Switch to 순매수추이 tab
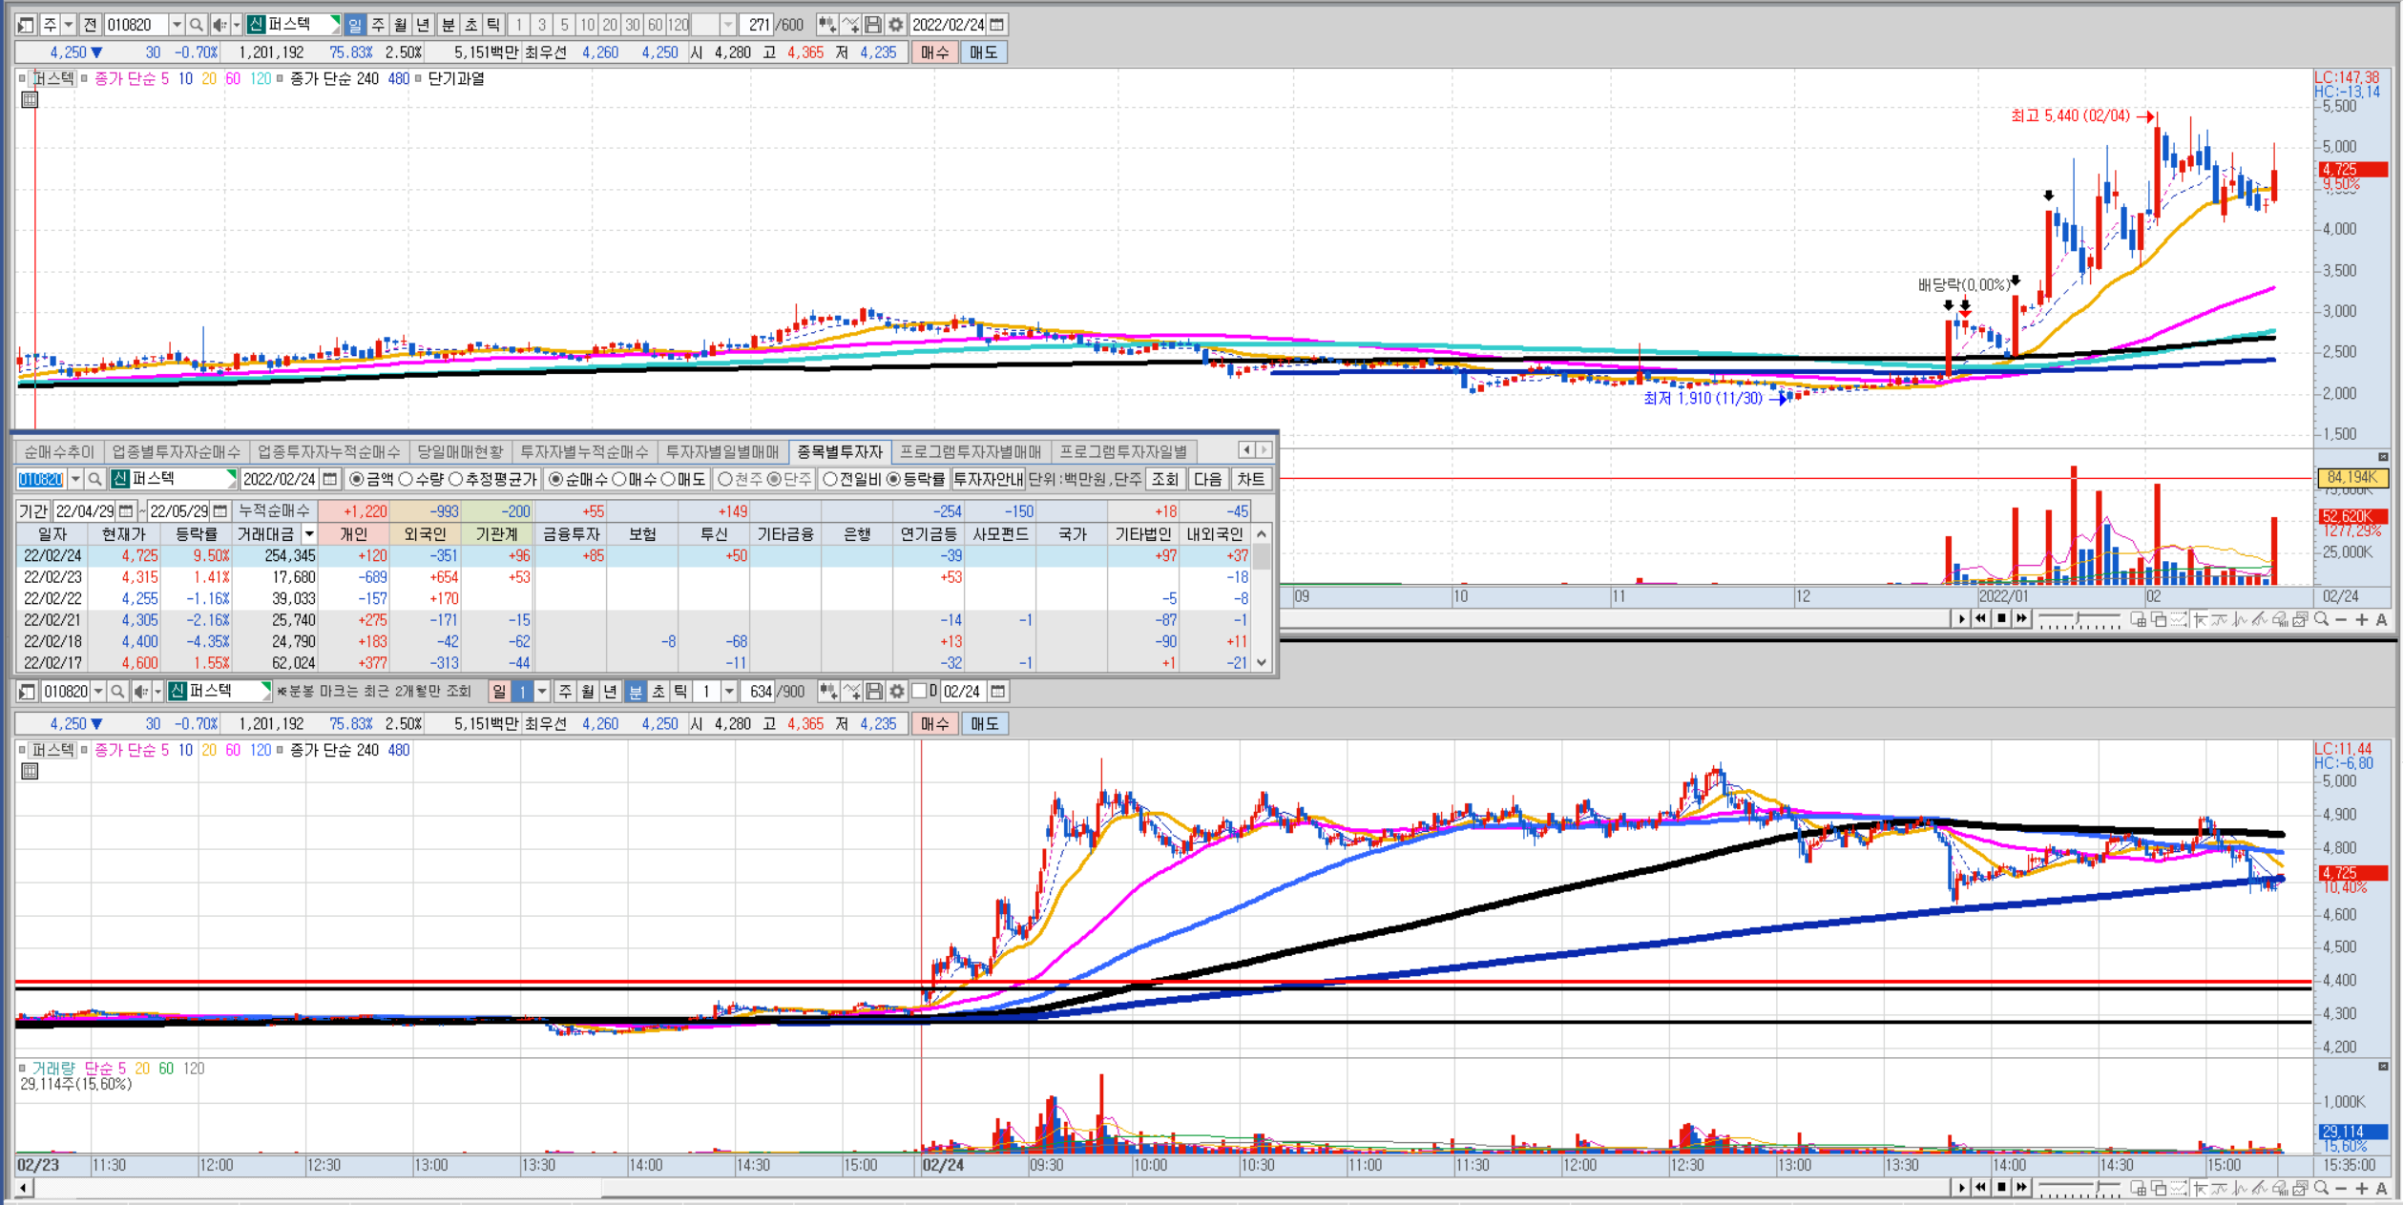 pos(59,451)
